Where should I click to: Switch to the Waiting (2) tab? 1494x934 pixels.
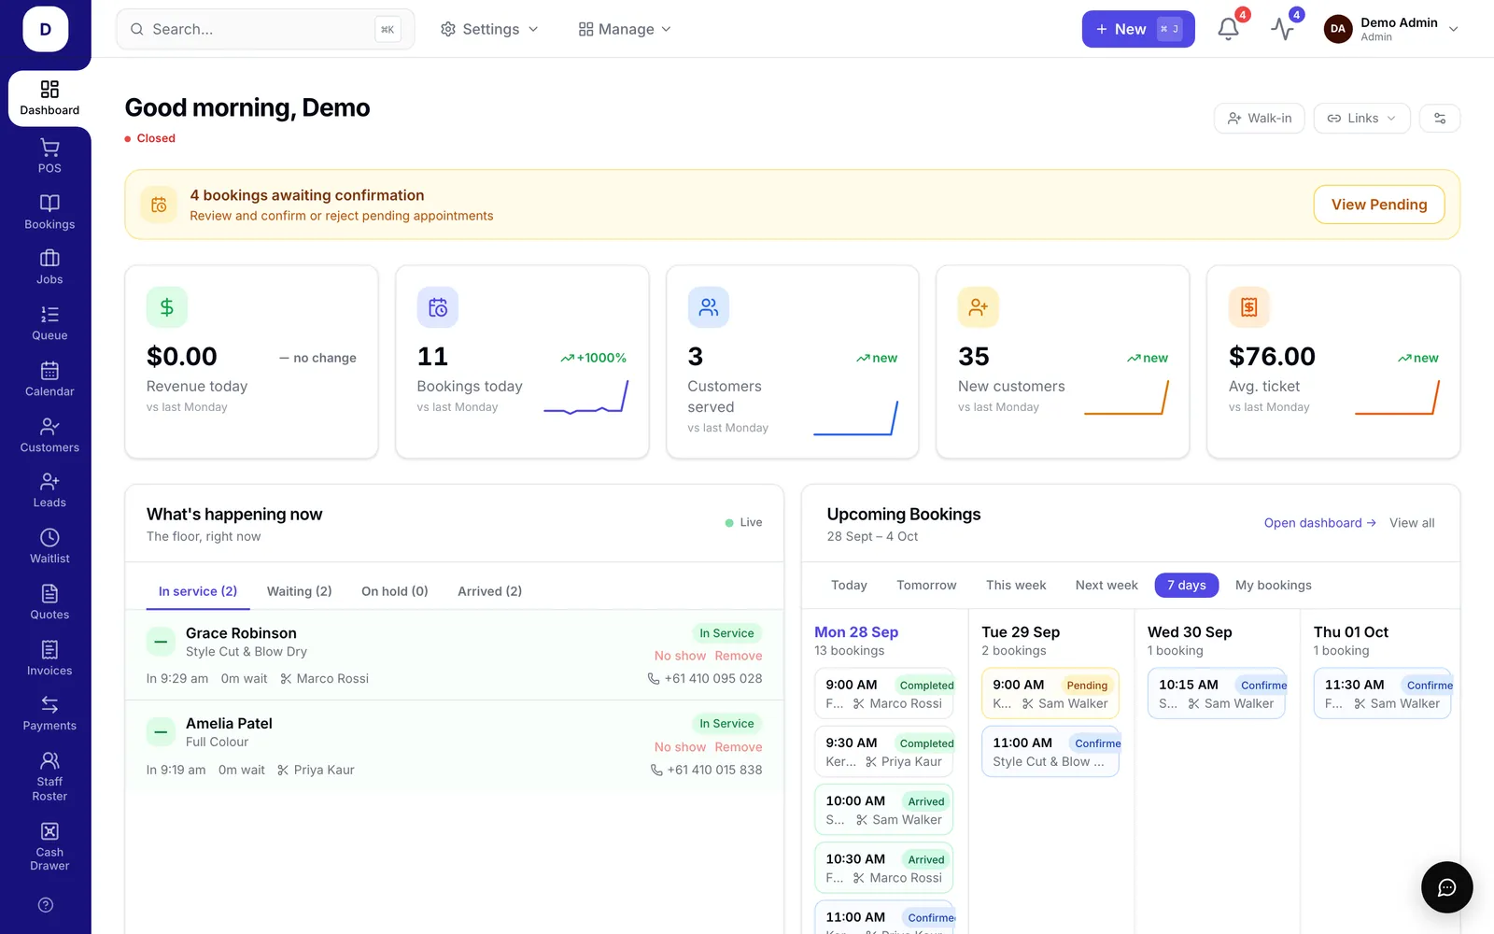[x=299, y=591]
